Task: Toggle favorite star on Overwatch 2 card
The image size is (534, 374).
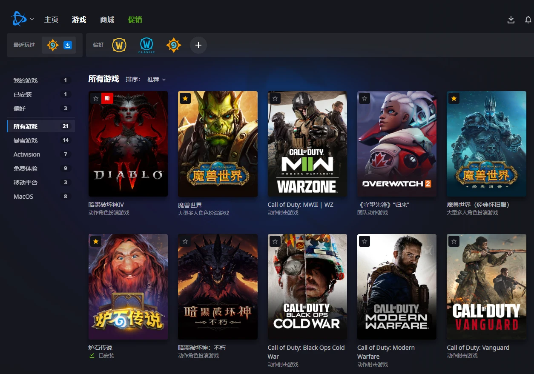Action: (365, 98)
